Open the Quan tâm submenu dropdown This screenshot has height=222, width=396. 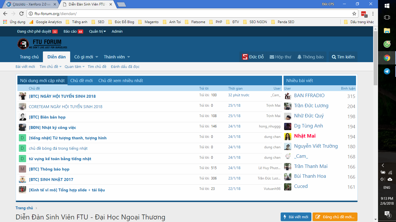[x=83, y=67]
